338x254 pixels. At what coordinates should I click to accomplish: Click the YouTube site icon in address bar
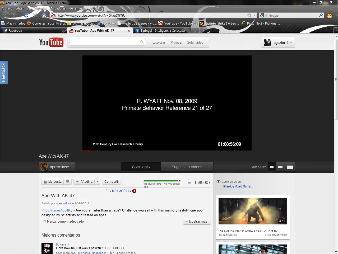pyautogui.click(x=53, y=15)
